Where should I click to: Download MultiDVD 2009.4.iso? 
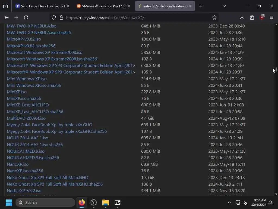26,118
